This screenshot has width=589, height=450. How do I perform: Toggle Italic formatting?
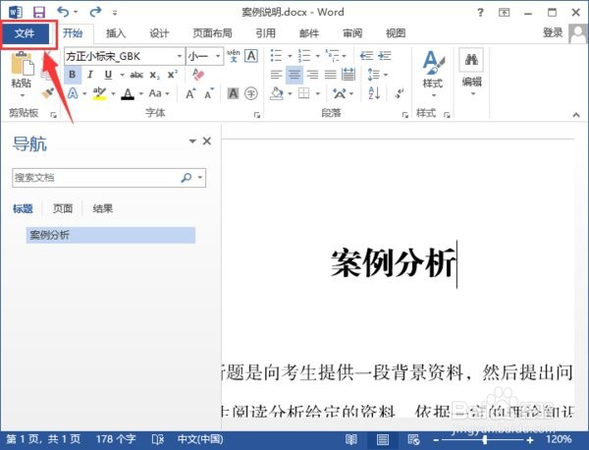tap(90, 75)
